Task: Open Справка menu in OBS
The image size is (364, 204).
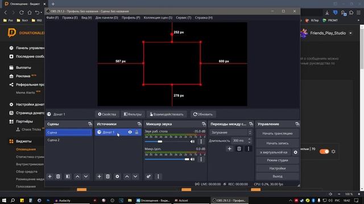Action: [204, 18]
